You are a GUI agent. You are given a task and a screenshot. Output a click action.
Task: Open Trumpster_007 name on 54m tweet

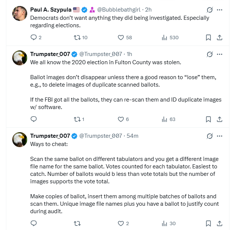point(50,136)
